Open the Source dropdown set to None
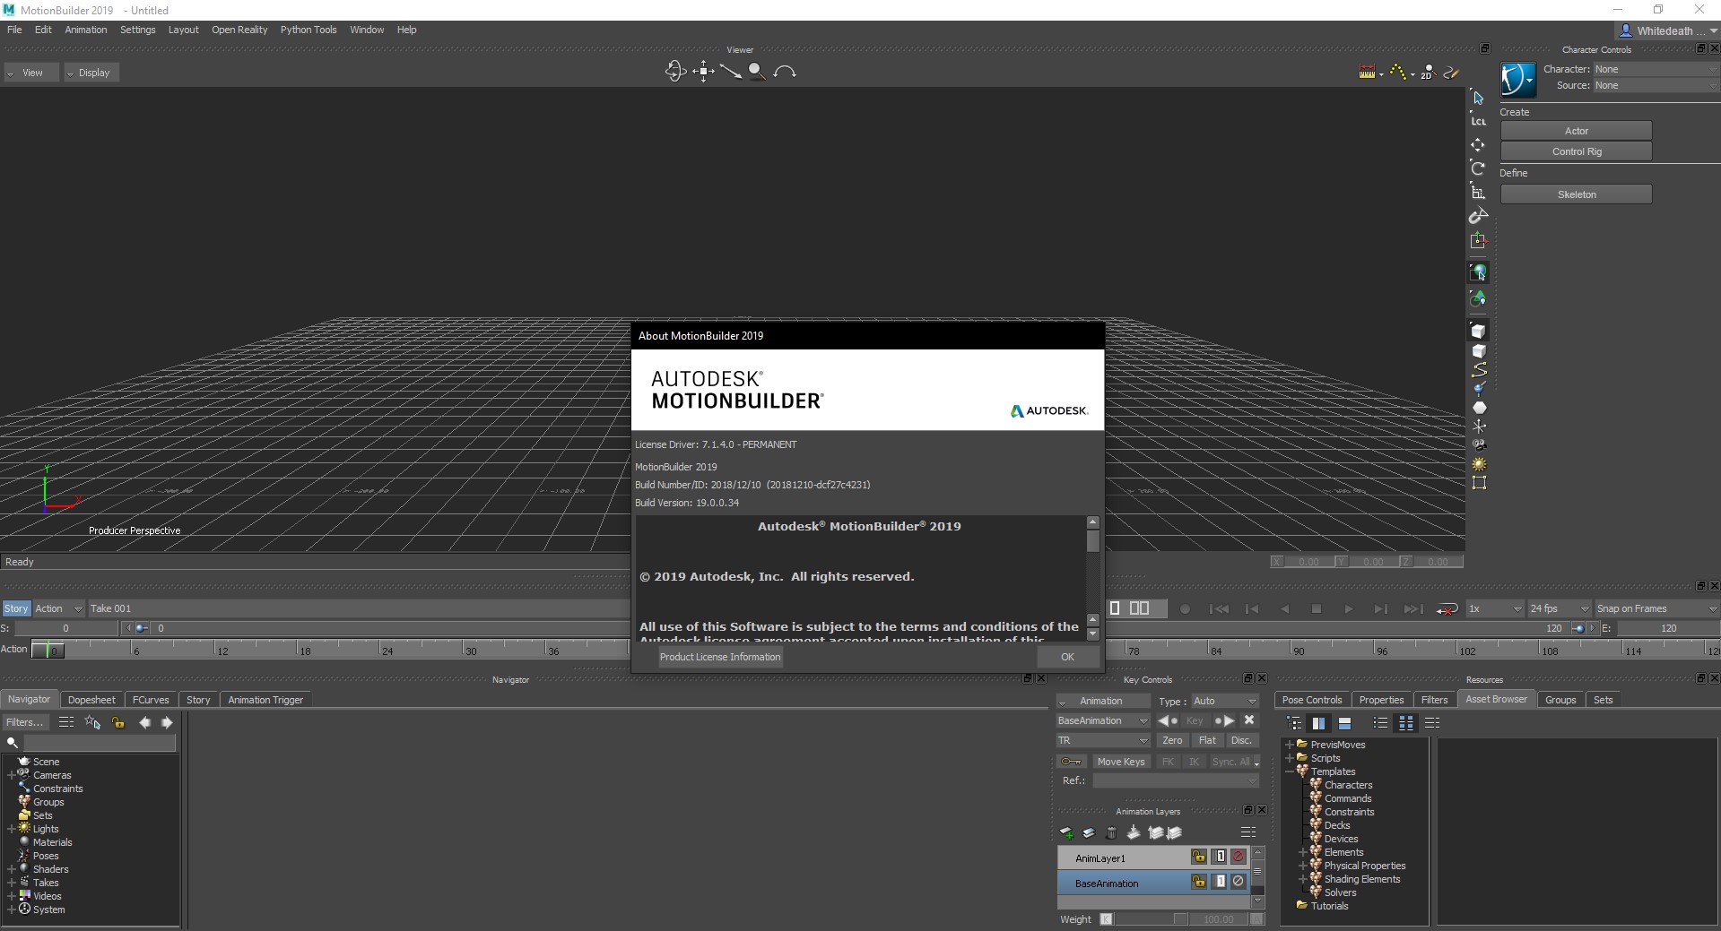The image size is (1721, 931). [x=1656, y=85]
